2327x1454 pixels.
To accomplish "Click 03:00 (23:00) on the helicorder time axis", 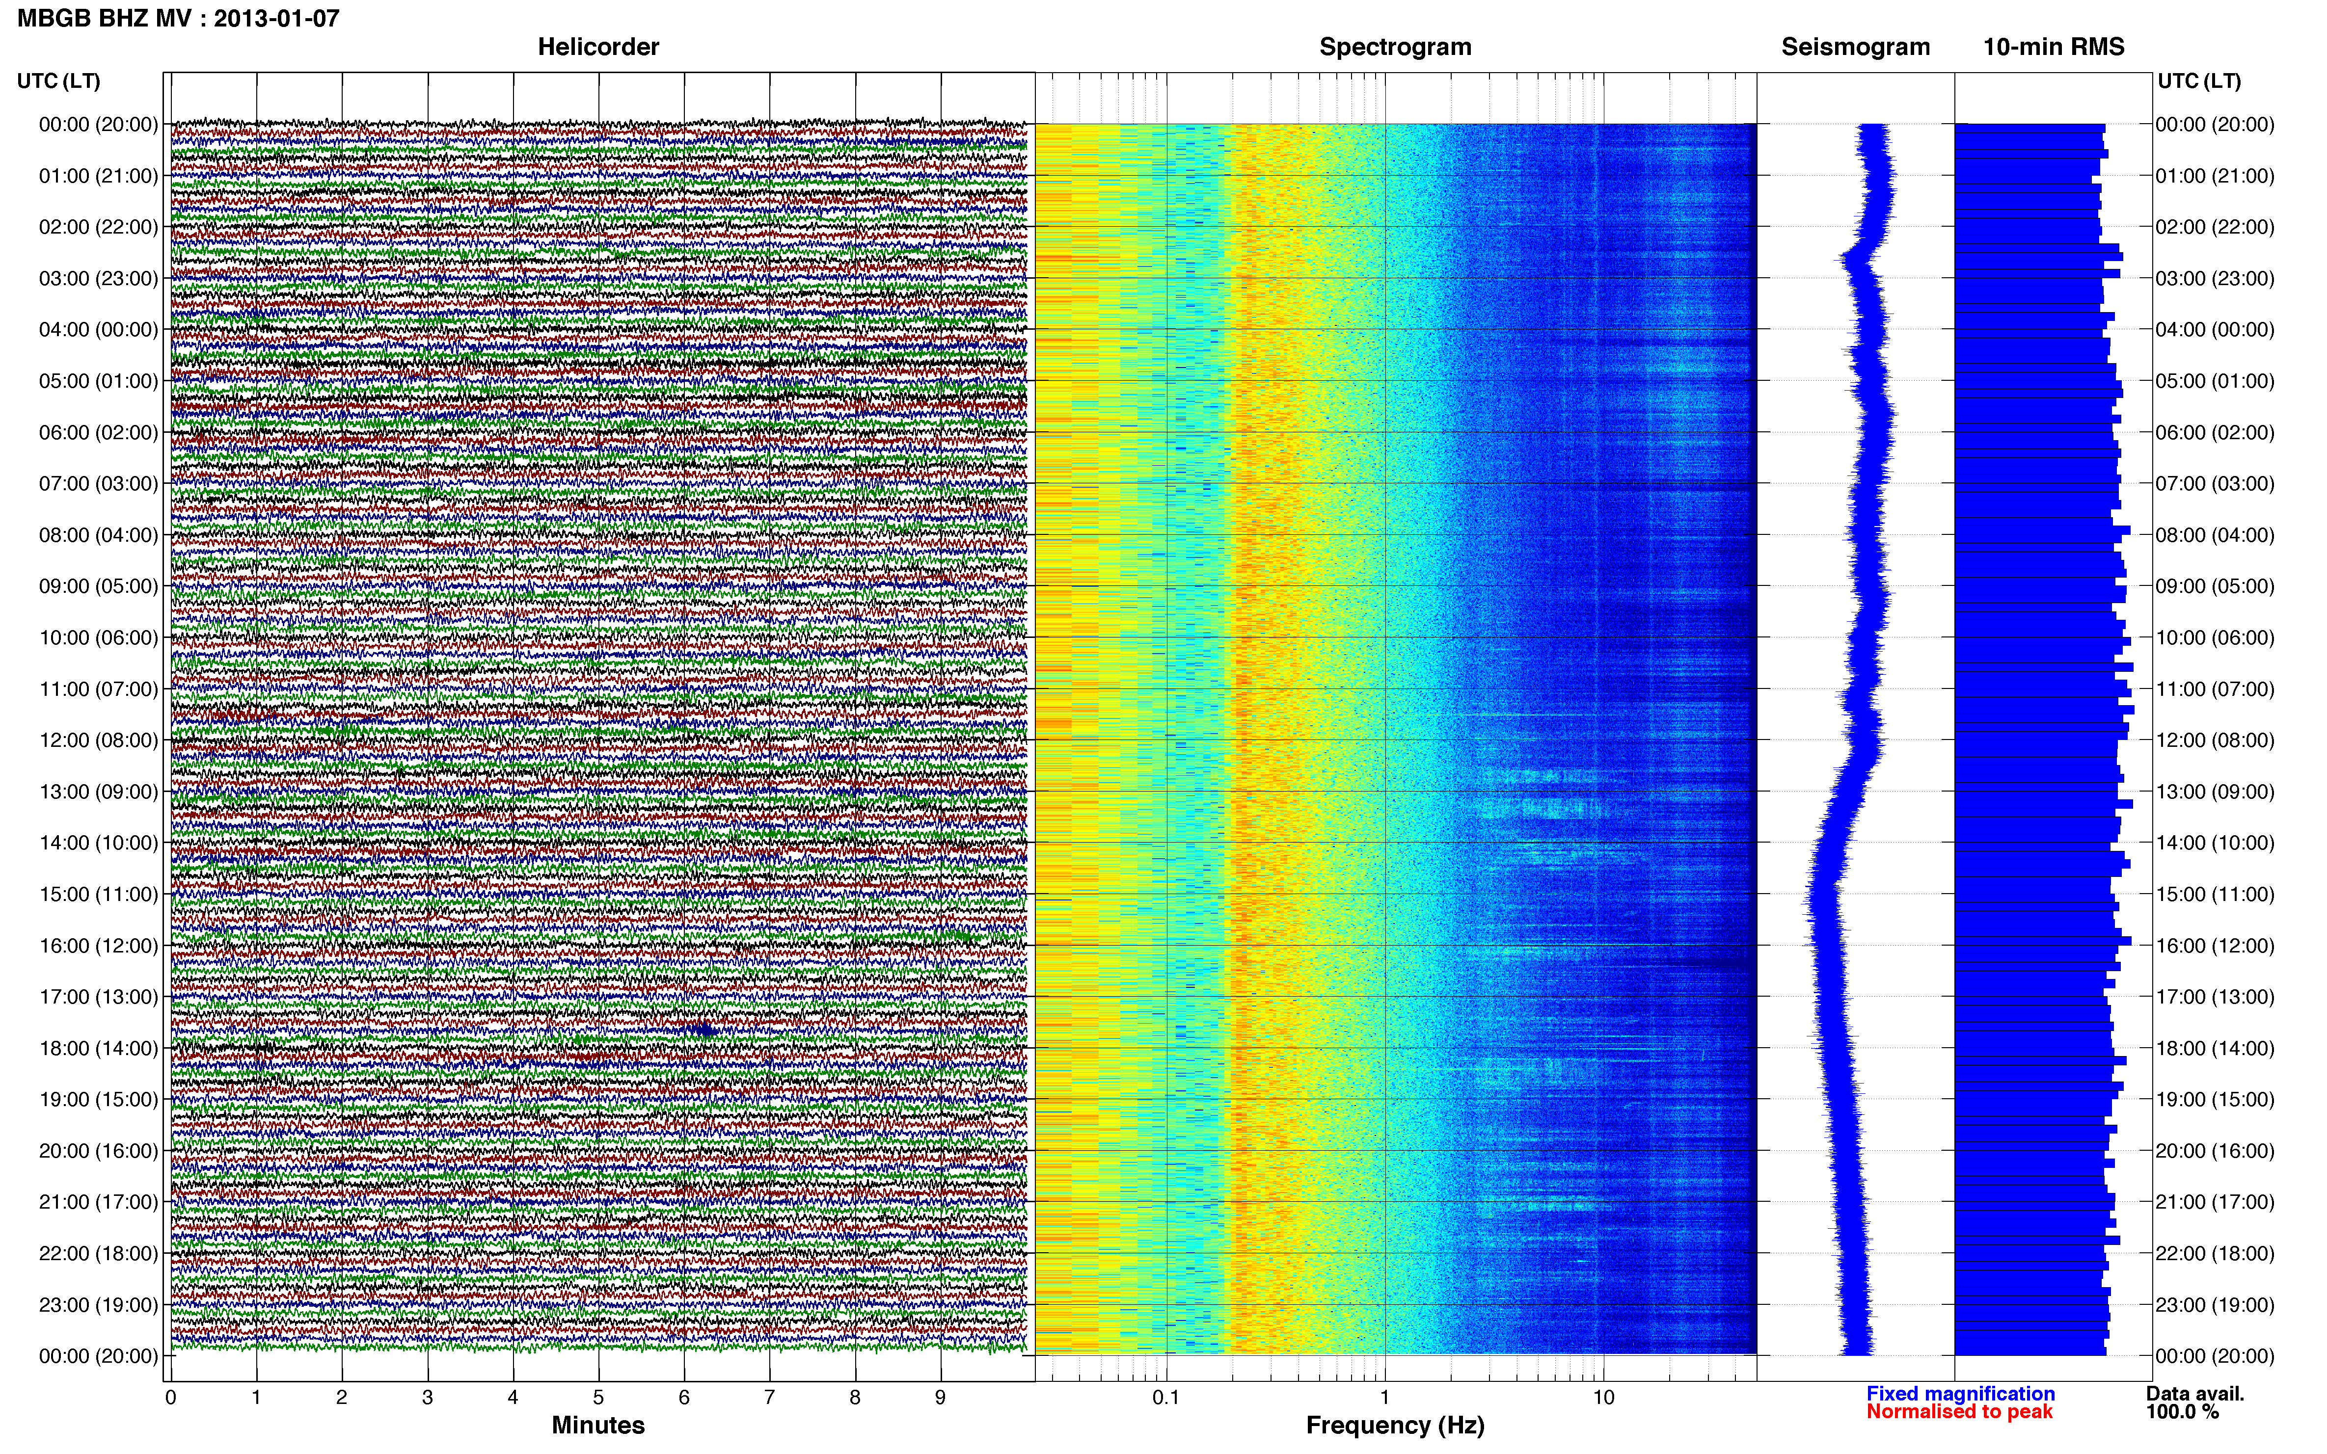I will click(98, 279).
